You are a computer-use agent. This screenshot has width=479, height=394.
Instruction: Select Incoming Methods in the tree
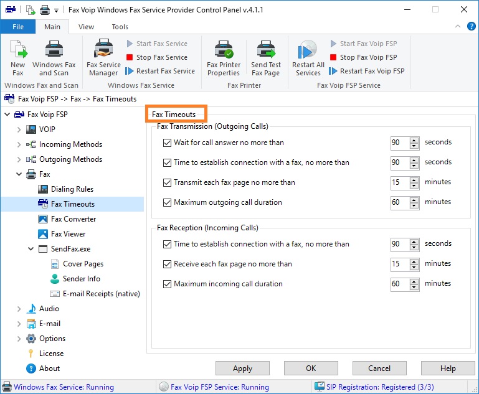coord(70,144)
